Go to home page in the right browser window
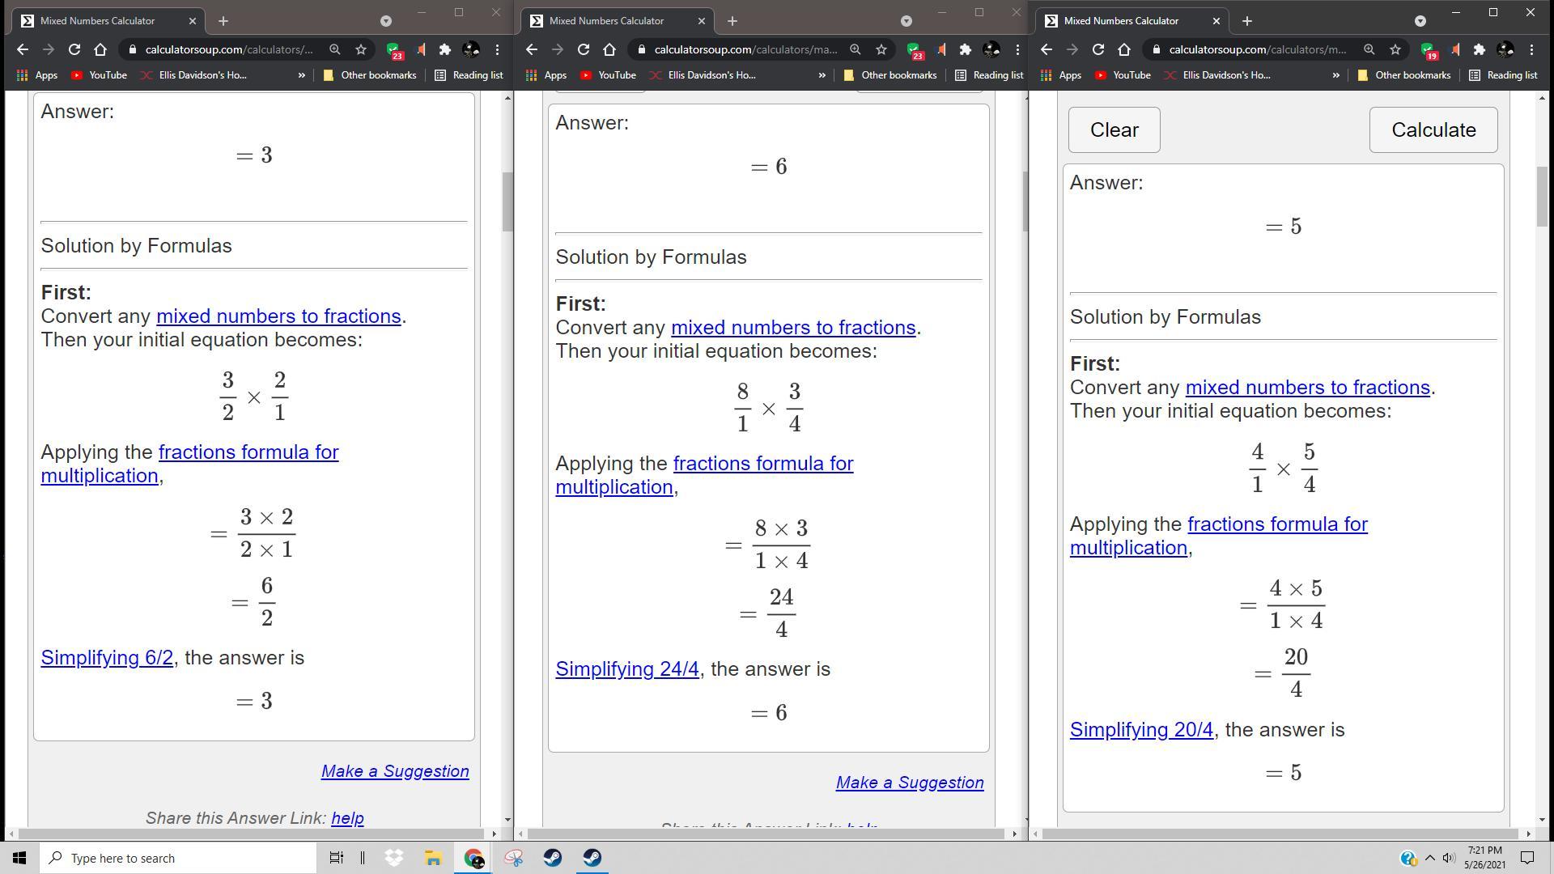 click(1123, 49)
